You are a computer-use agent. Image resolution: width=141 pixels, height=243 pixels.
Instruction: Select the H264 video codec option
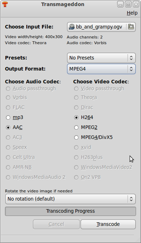[83, 118]
